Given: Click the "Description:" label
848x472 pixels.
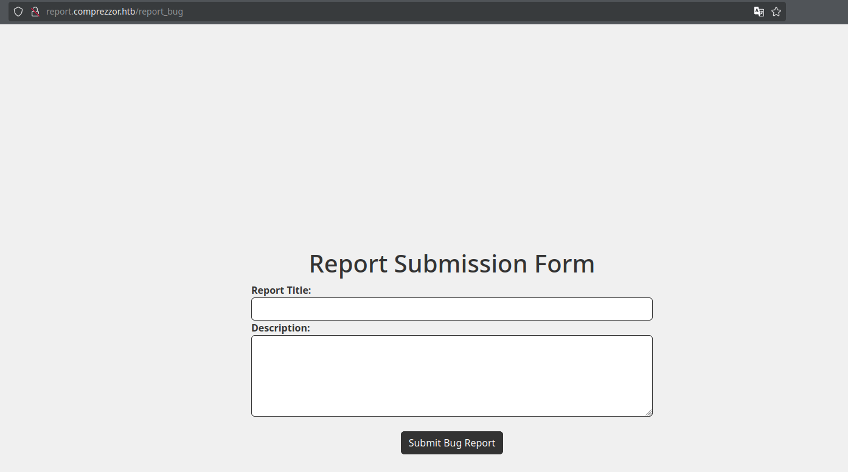Looking at the screenshot, I should tap(280, 328).
